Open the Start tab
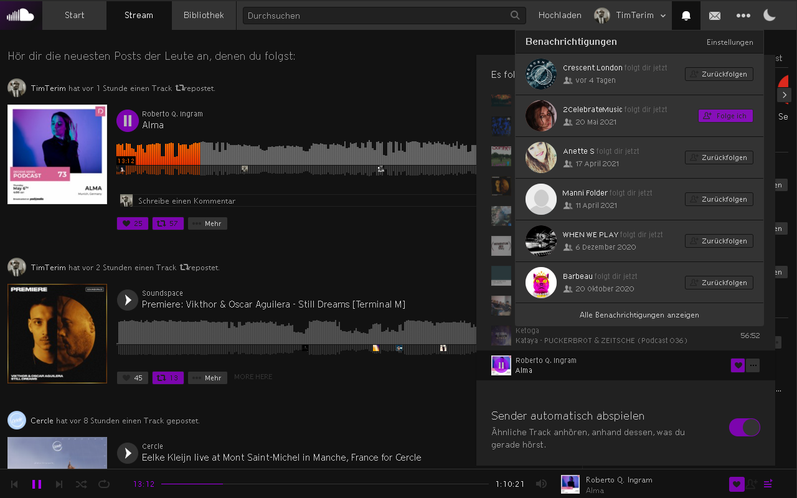797x498 pixels. (x=74, y=15)
